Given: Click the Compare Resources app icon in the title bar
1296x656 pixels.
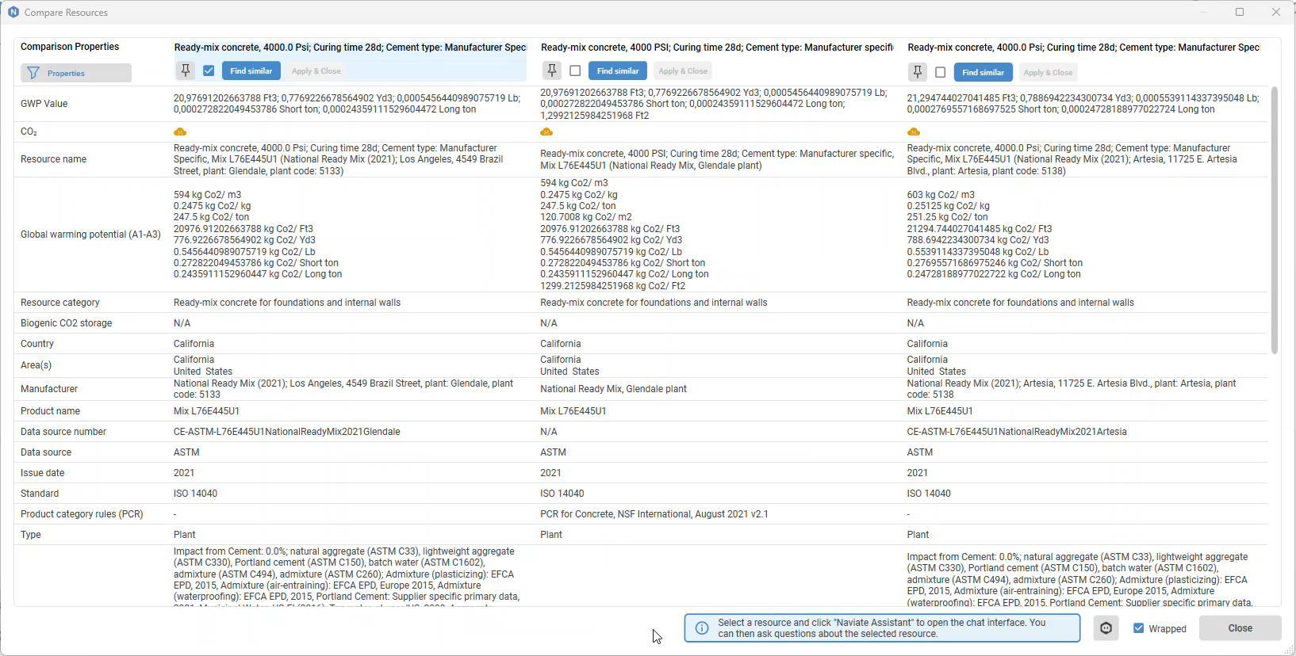Looking at the screenshot, I should click(13, 12).
